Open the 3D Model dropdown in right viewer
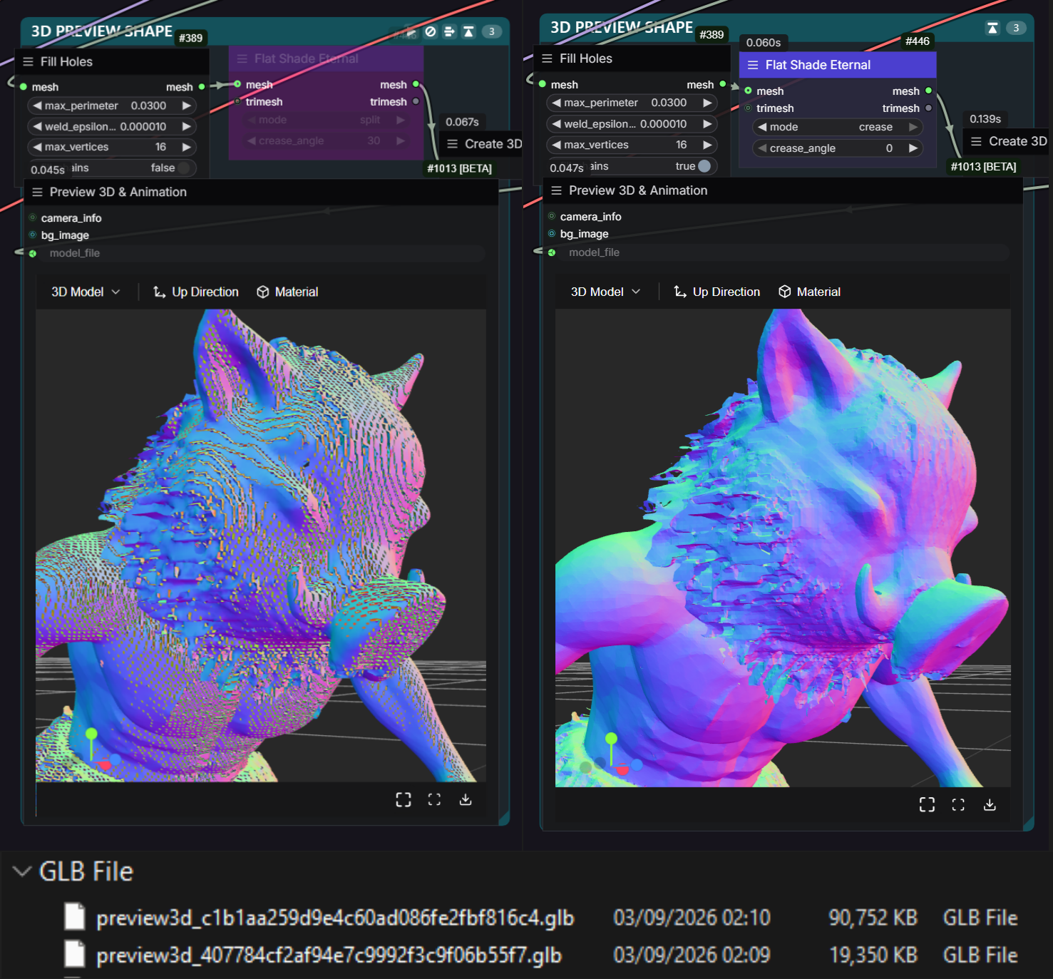Viewport: 1053px width, 979px height. 605,292
